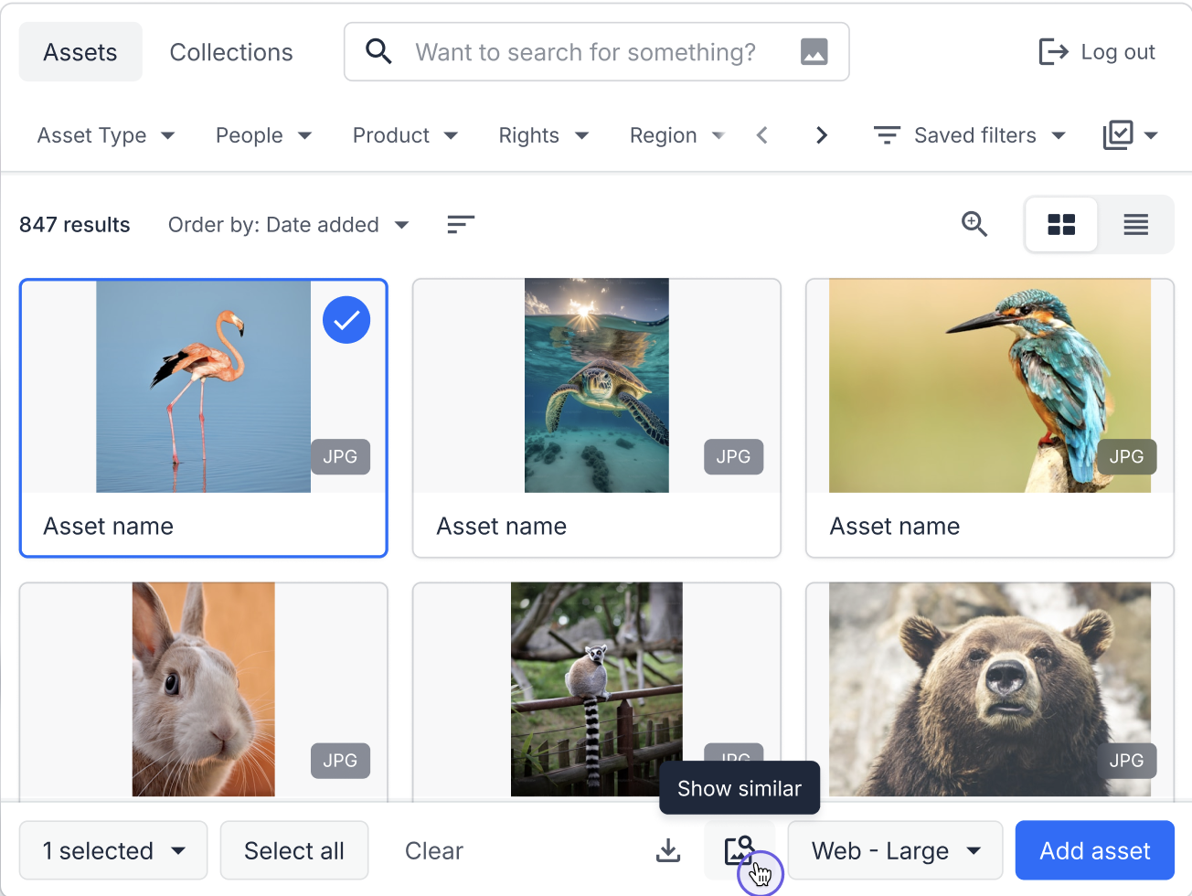Open the Web - Large size dropdown
Viewport: 1192px width, 896px height.
(895, 850)
